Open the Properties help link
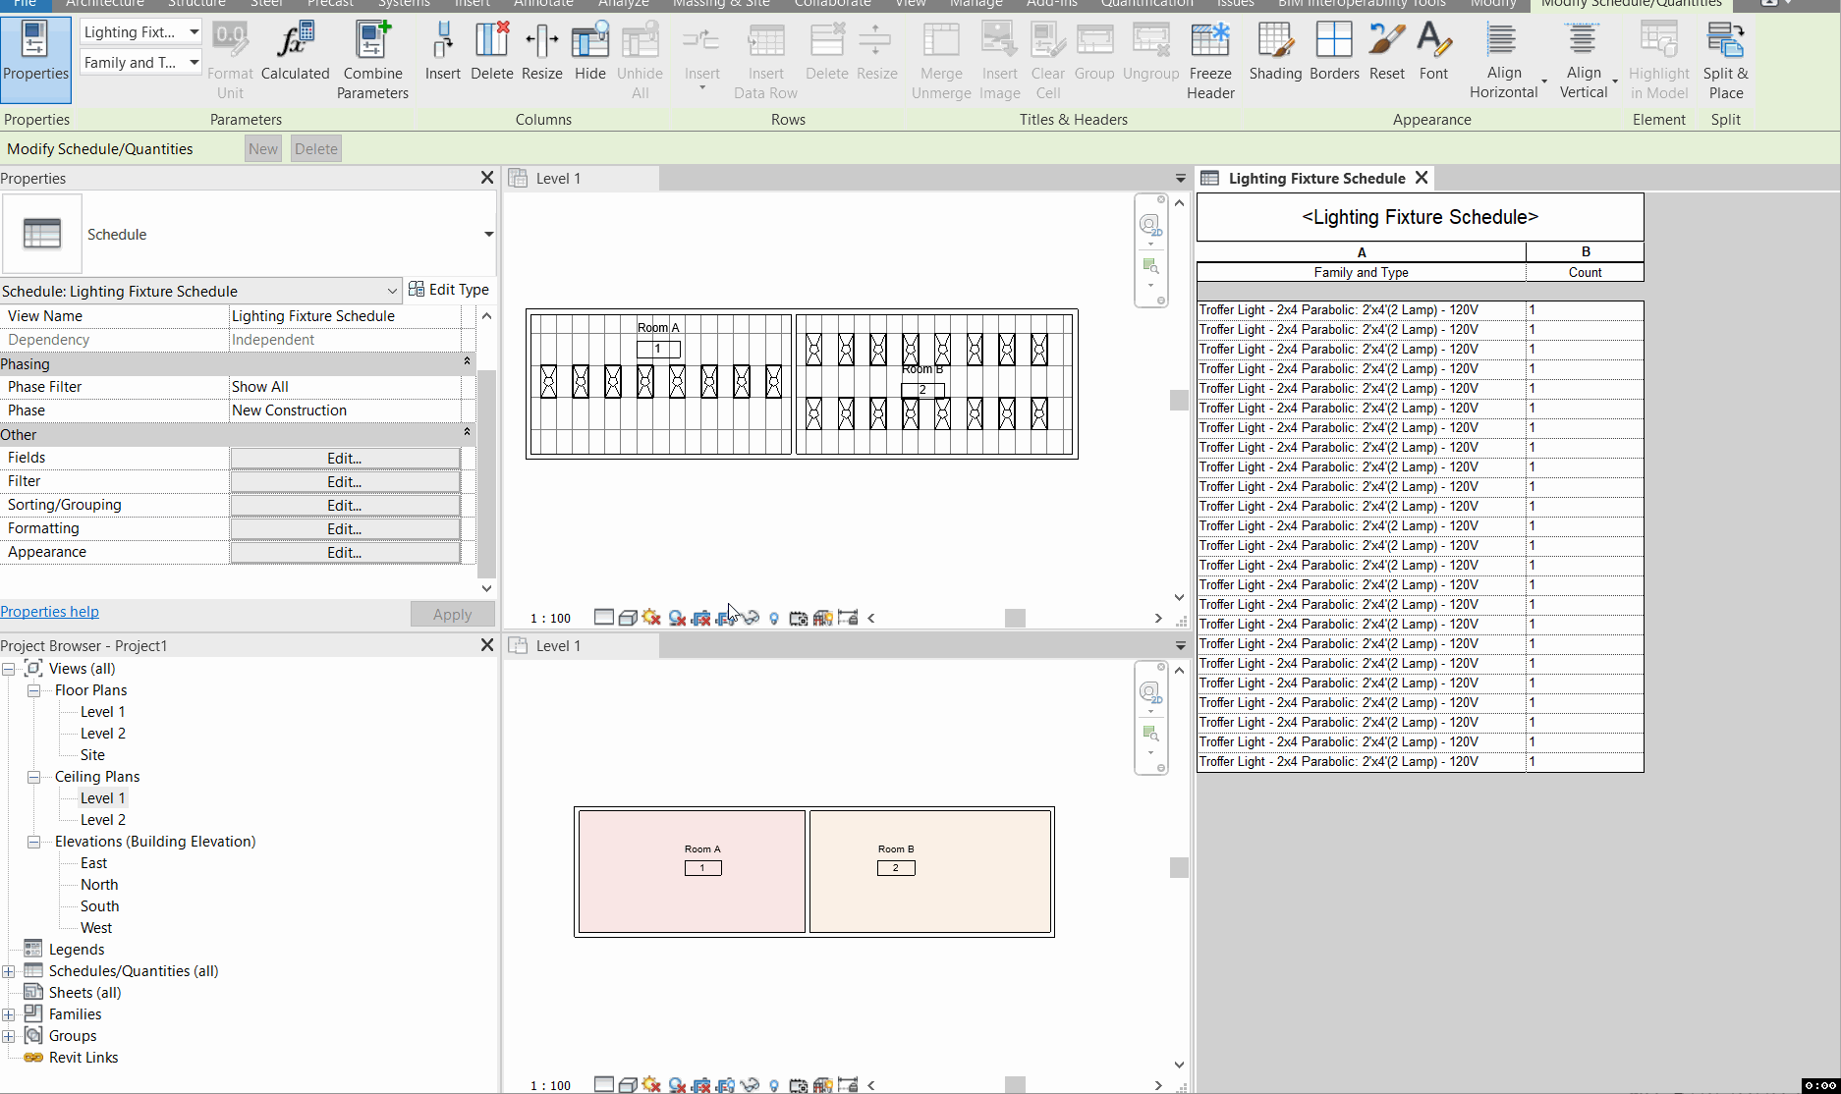 tap(49, 612)
